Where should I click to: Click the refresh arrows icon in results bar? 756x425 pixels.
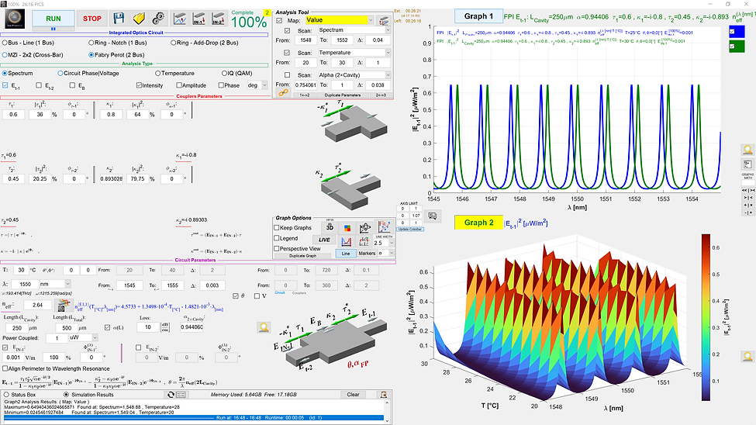point(171,395)
